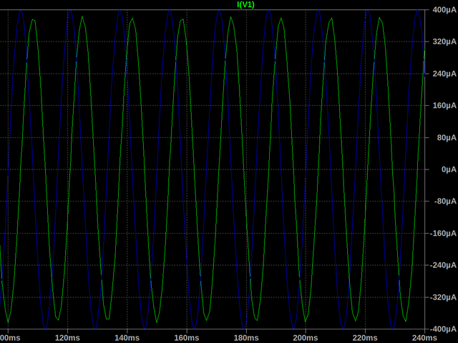Click the -240µA y-axis label
The width and height of the screenshot is (458, 343).
point(443,265)
